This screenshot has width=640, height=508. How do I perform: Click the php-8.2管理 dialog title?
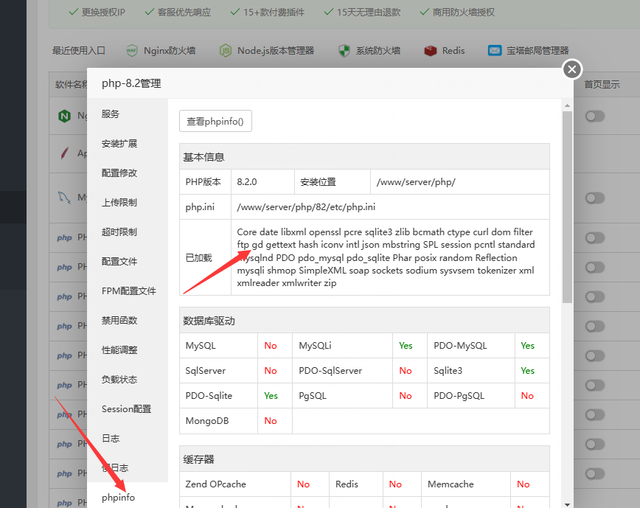coord(131,83)
